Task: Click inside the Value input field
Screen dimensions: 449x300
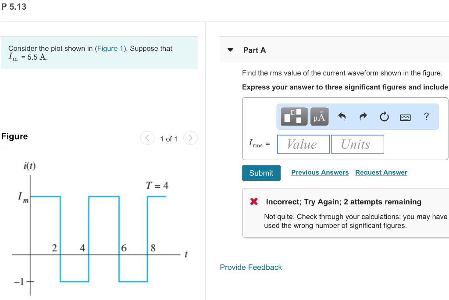Action: pos(303,144)
